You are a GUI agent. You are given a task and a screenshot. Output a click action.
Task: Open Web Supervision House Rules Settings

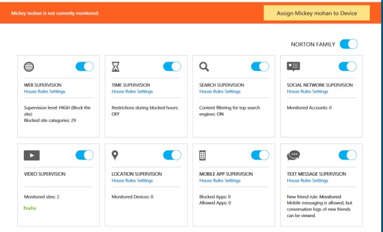click(x=45, y=91)
